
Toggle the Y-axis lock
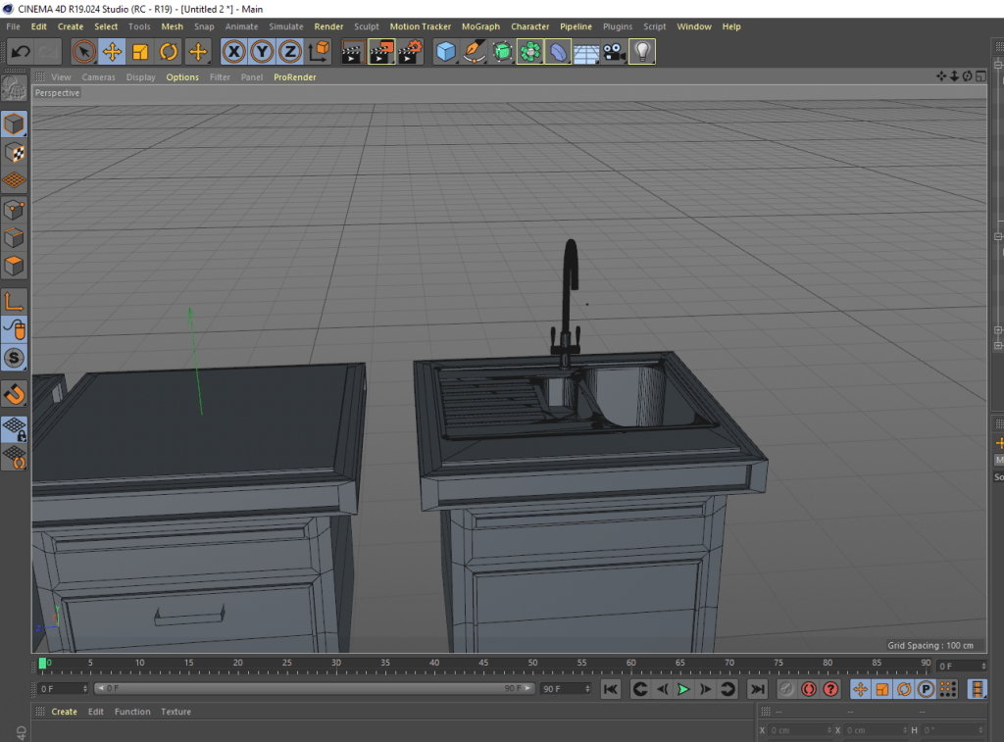click(262, 52)
